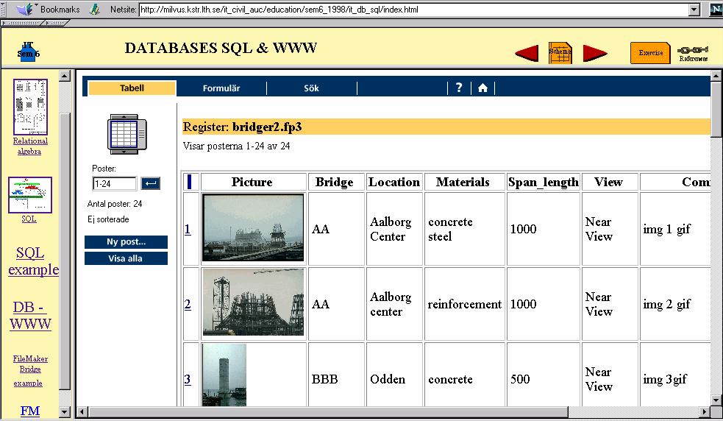Go to previous page with left red arrow
Viewport: 723px width, 421px height.
527,53
